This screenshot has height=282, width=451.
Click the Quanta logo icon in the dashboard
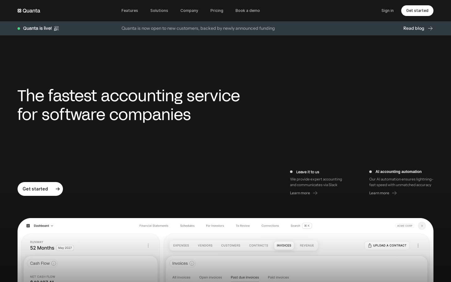tap(28, 226)
